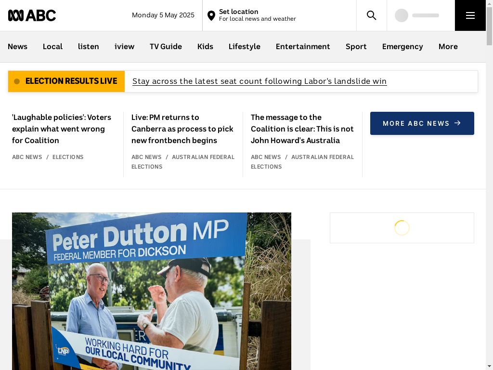Go to the Sport section
The height and width of the screenshot is (370, 493).
356,47
